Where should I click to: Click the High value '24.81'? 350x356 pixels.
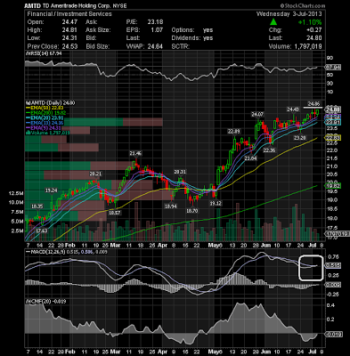(69, 30)
